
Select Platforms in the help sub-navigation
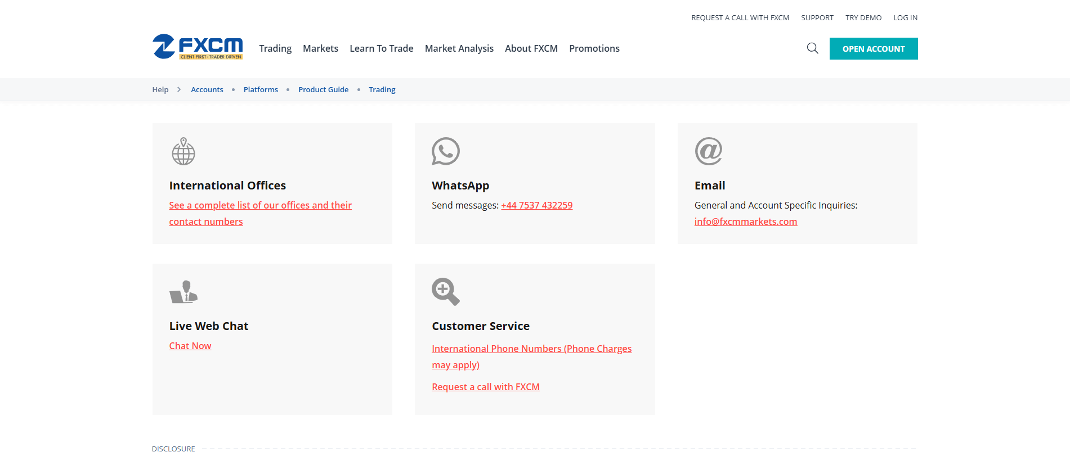(261, 89)
